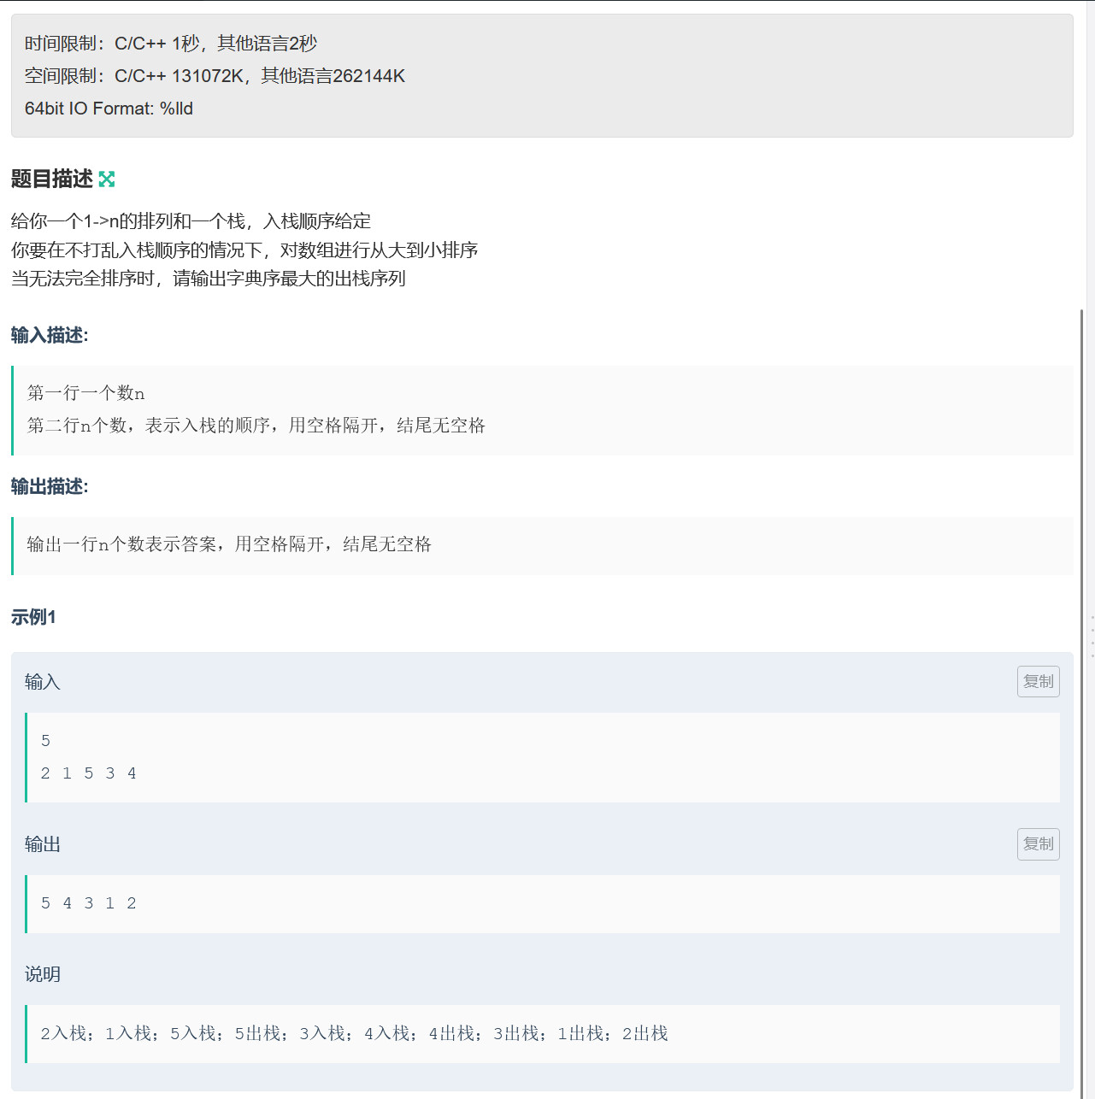Select the time limit line 时间限制

tap(171, 44)
